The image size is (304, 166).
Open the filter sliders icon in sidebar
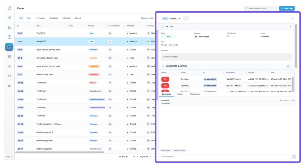pyautogui.click(x=9, y=57)
